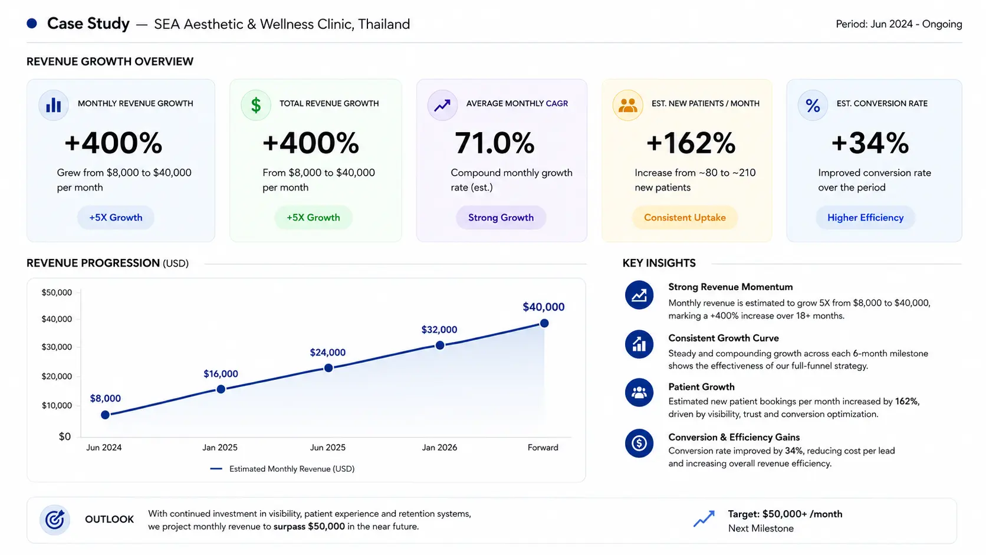This screenshot has height=555, width=986.
Task: Click the Higher Efficiency pill
Action: [865, 218]
